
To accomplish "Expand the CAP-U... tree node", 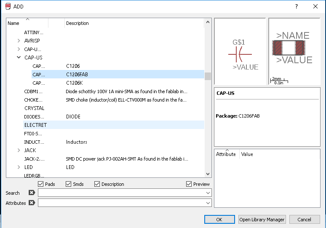I will pos(19,49).
